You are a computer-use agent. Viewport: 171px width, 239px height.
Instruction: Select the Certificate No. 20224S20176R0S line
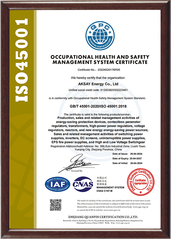[x=99, y=70]
